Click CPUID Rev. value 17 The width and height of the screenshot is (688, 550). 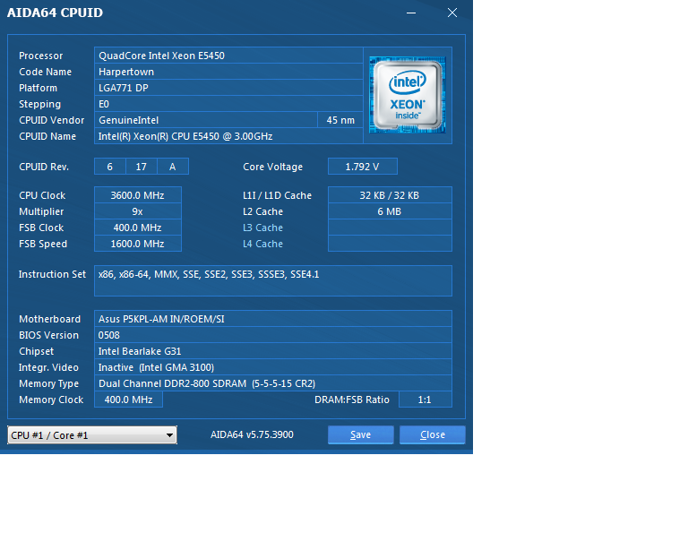[x=142, y=167]
